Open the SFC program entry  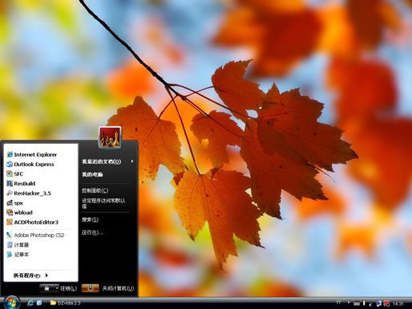15,174
